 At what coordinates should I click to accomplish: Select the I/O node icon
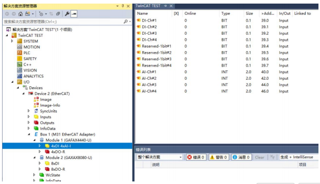(x=19, y=82)
